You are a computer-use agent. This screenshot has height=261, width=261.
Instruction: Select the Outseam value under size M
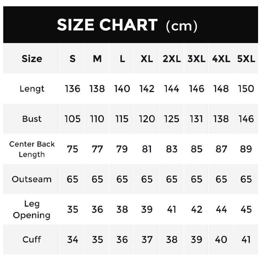97,179
